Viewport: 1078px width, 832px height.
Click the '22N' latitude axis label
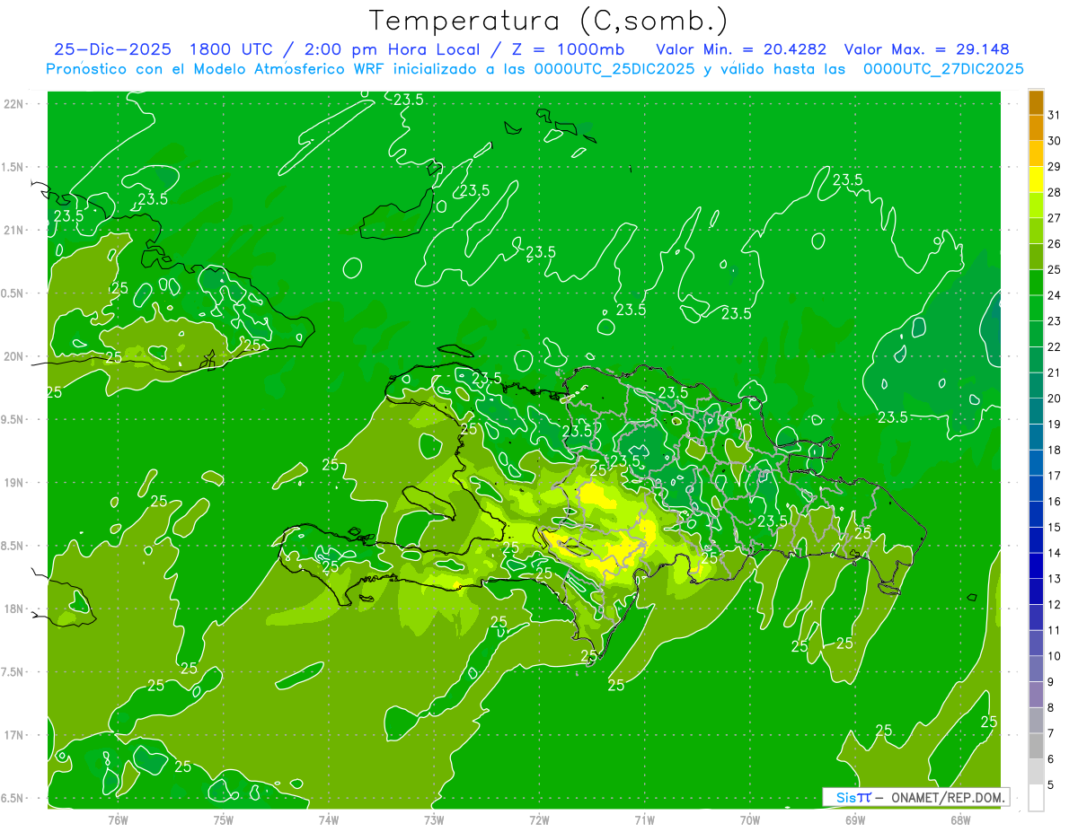[x=15, y=104]
